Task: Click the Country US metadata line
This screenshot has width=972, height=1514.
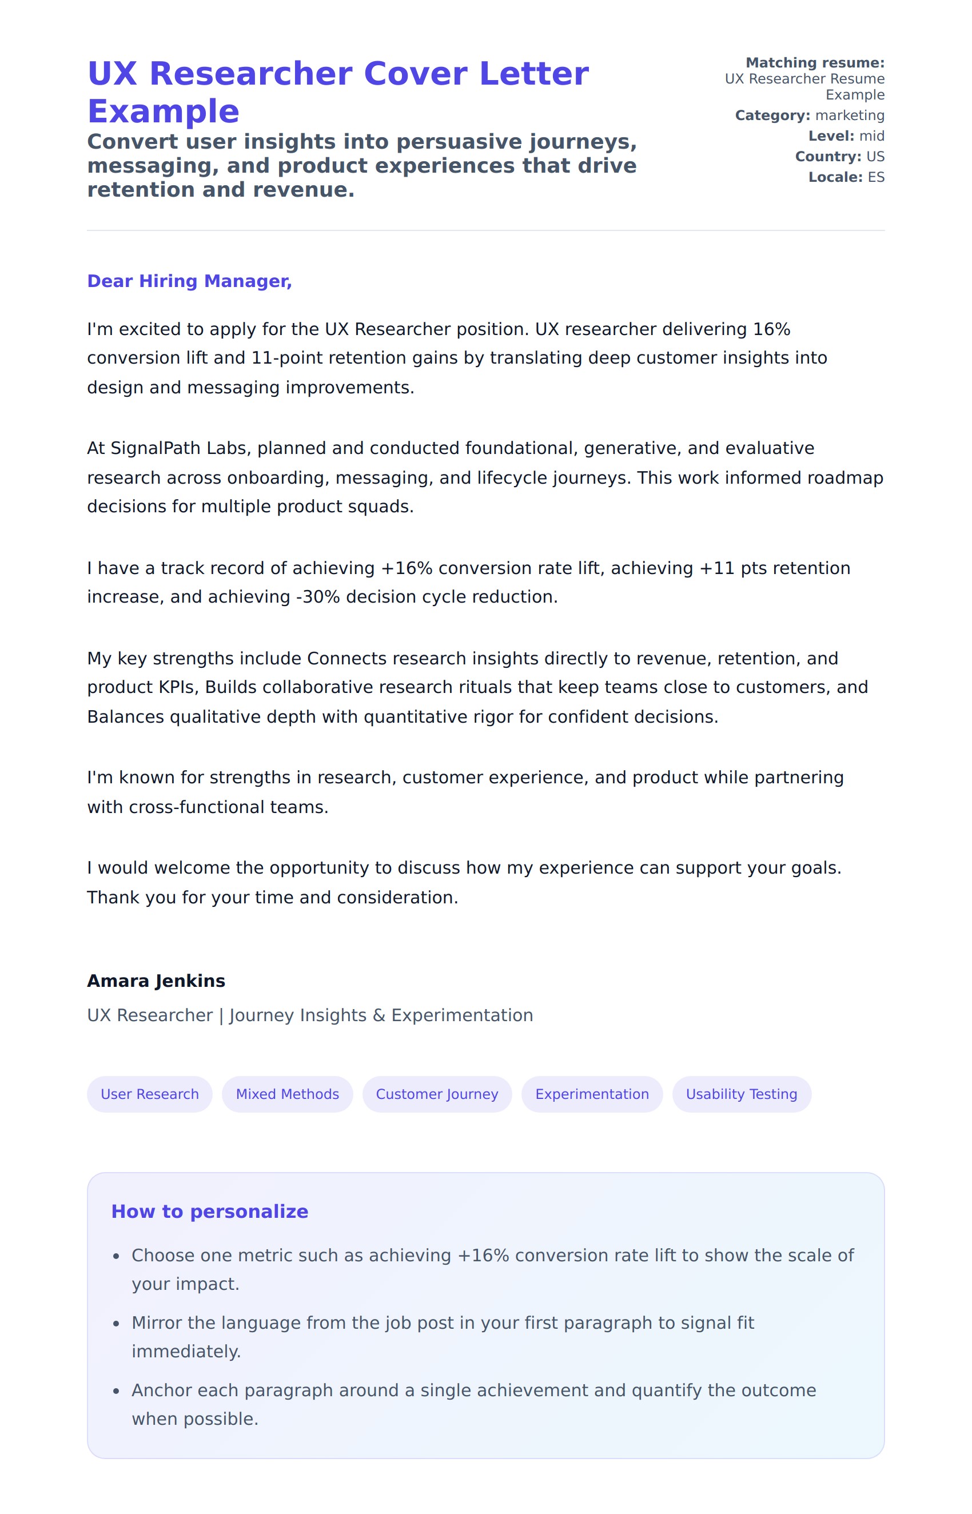Action: [839, 157]
